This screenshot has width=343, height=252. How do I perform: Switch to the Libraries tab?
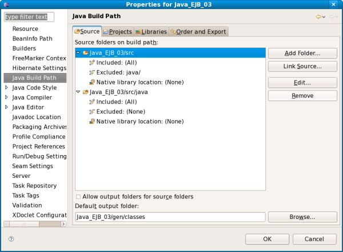pyautogui.click(x=151, y=32)
